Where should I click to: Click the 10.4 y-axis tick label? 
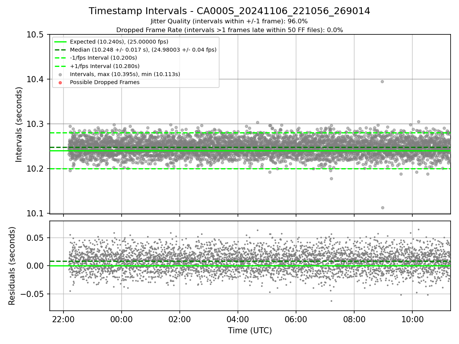(36, 79)
